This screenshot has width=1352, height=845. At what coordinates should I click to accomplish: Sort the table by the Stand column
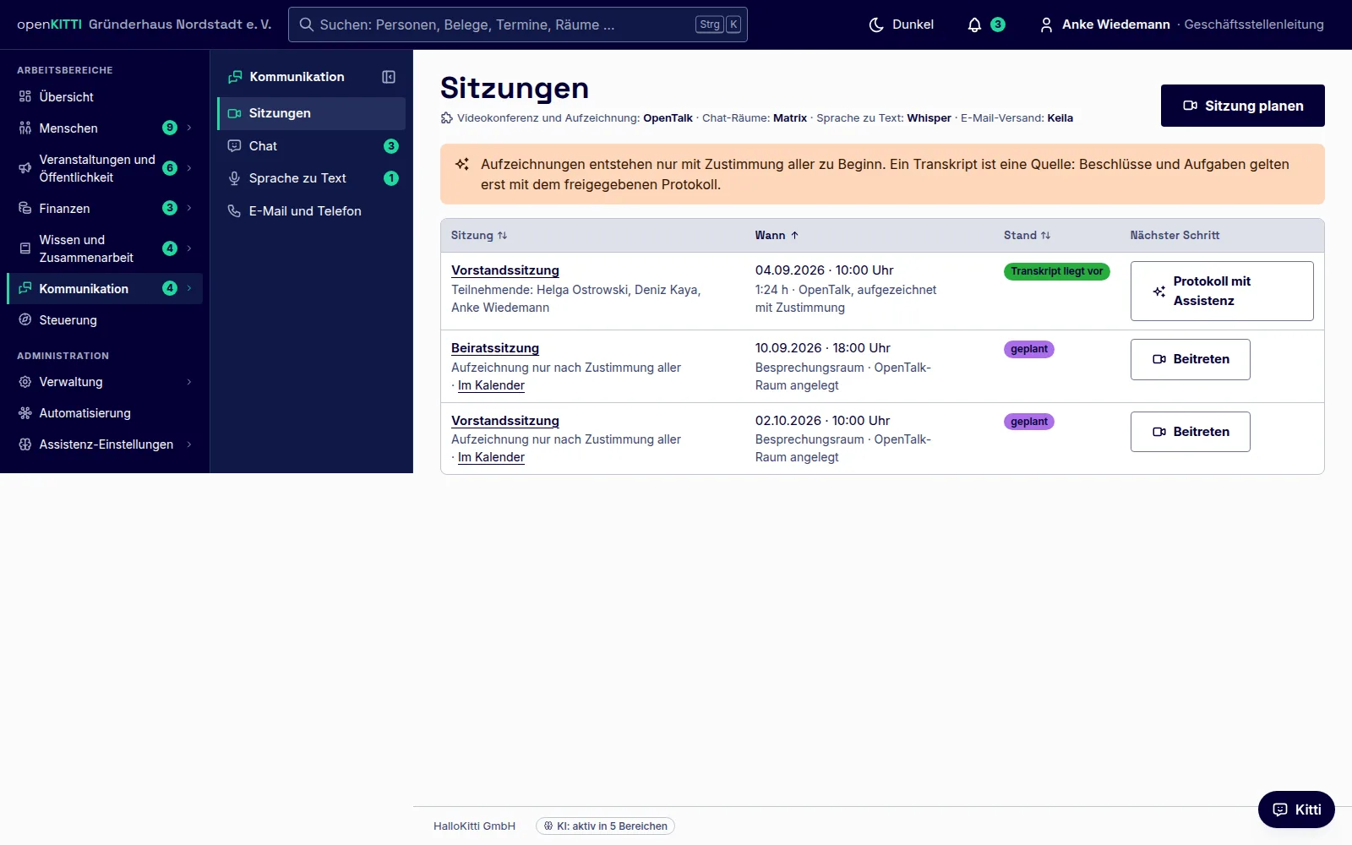pos(1027,235)
